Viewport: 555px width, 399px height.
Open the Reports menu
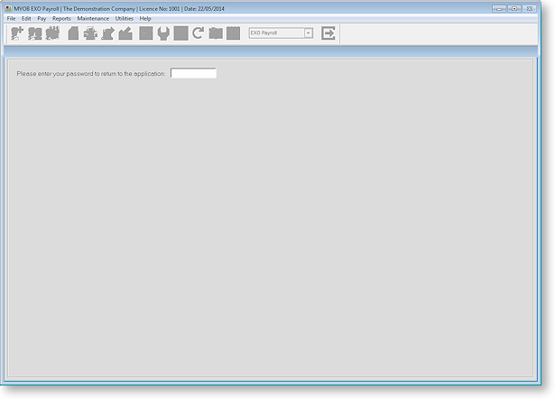pyautogui.click(x=61, y=18)
